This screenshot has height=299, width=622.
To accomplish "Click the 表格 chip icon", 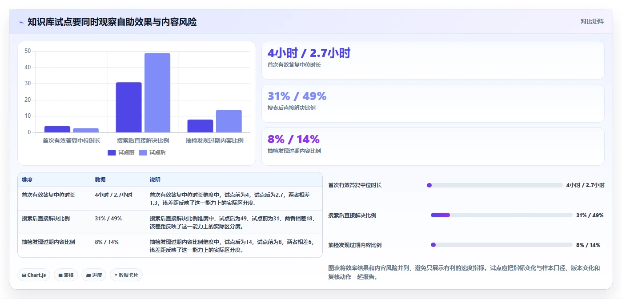I will (x=60, y=275).
